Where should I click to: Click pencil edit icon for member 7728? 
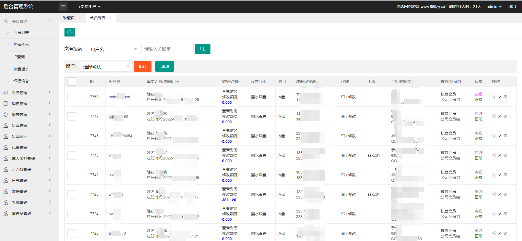[x=500, y=194]
